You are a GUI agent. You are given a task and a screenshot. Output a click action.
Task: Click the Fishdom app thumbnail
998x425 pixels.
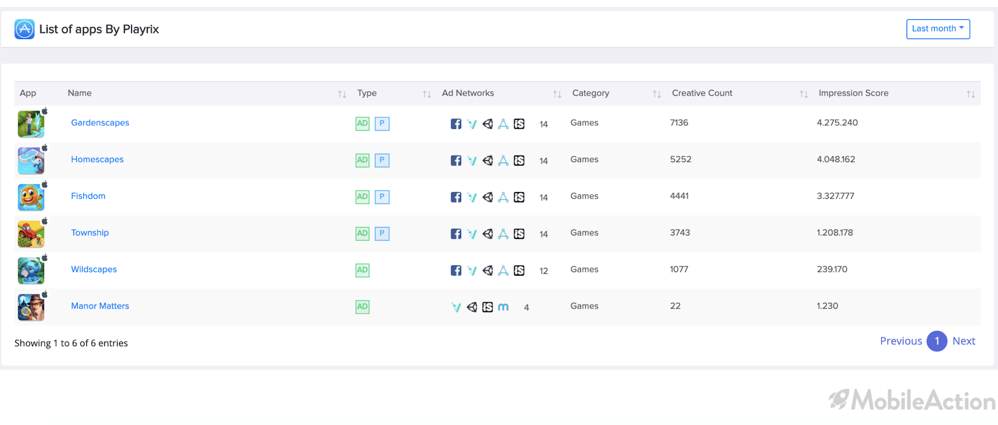[31, 198]
